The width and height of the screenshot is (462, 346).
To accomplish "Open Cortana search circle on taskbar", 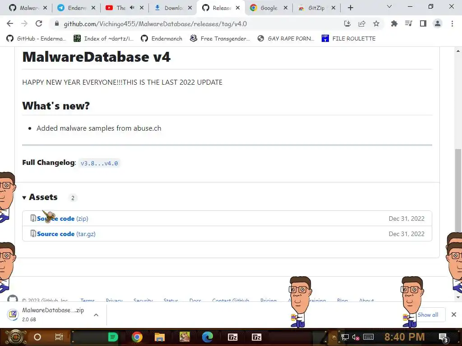I will click(37, 337).
